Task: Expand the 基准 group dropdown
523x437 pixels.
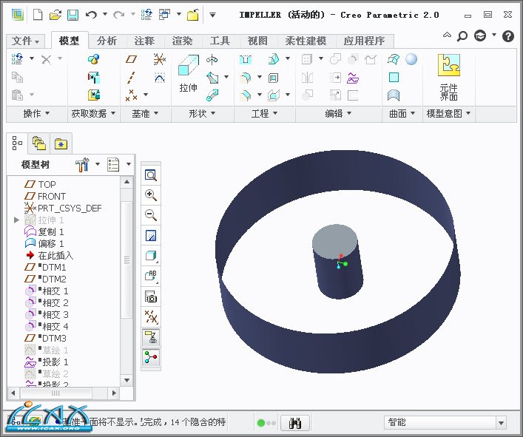Action: pyautogui.click(x=147, y=113)
